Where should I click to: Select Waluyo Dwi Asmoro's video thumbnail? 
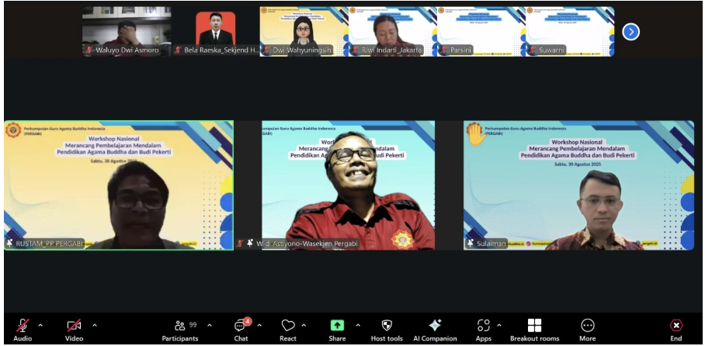pos(127,32)
